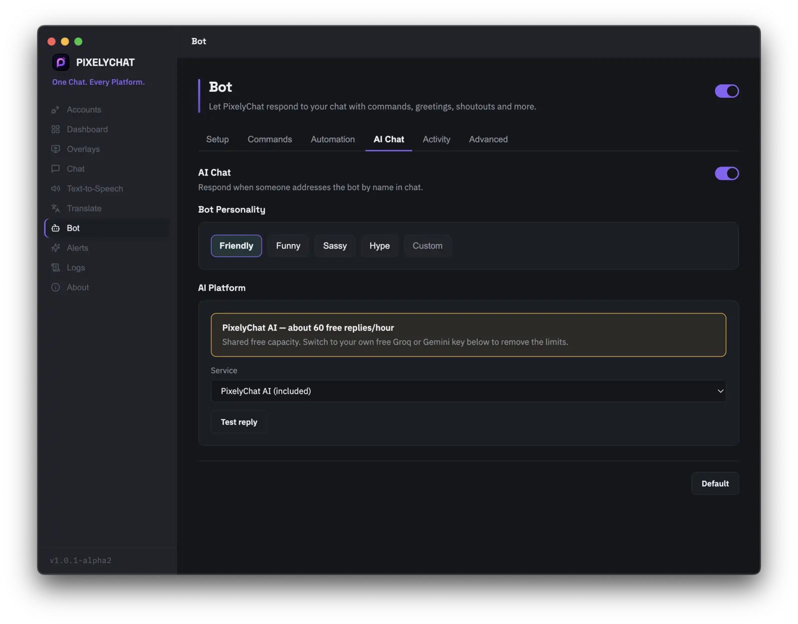Open Chat via its speech bubble icon
Viewport: 798px width, 624px height.
coord(55,169)
